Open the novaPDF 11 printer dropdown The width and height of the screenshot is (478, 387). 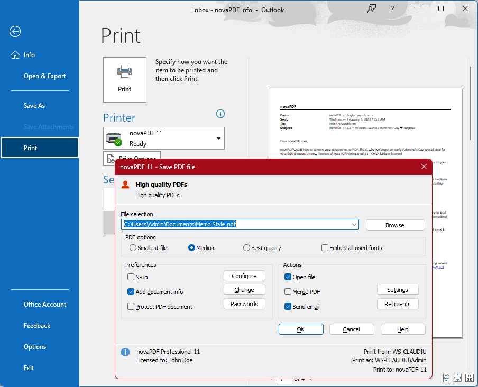point(218,139)
